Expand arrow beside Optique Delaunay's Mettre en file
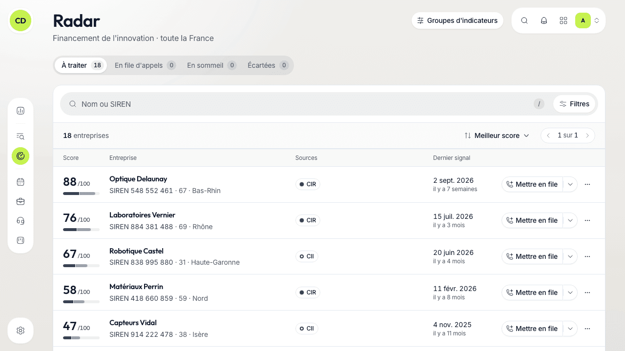The height and width of the screenshot is (351, 625). 570,184
